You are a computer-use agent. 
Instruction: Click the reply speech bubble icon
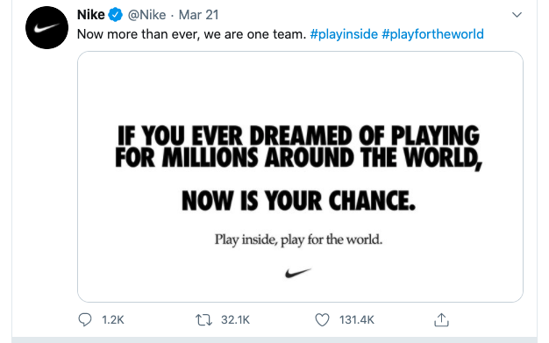point(85,319)
